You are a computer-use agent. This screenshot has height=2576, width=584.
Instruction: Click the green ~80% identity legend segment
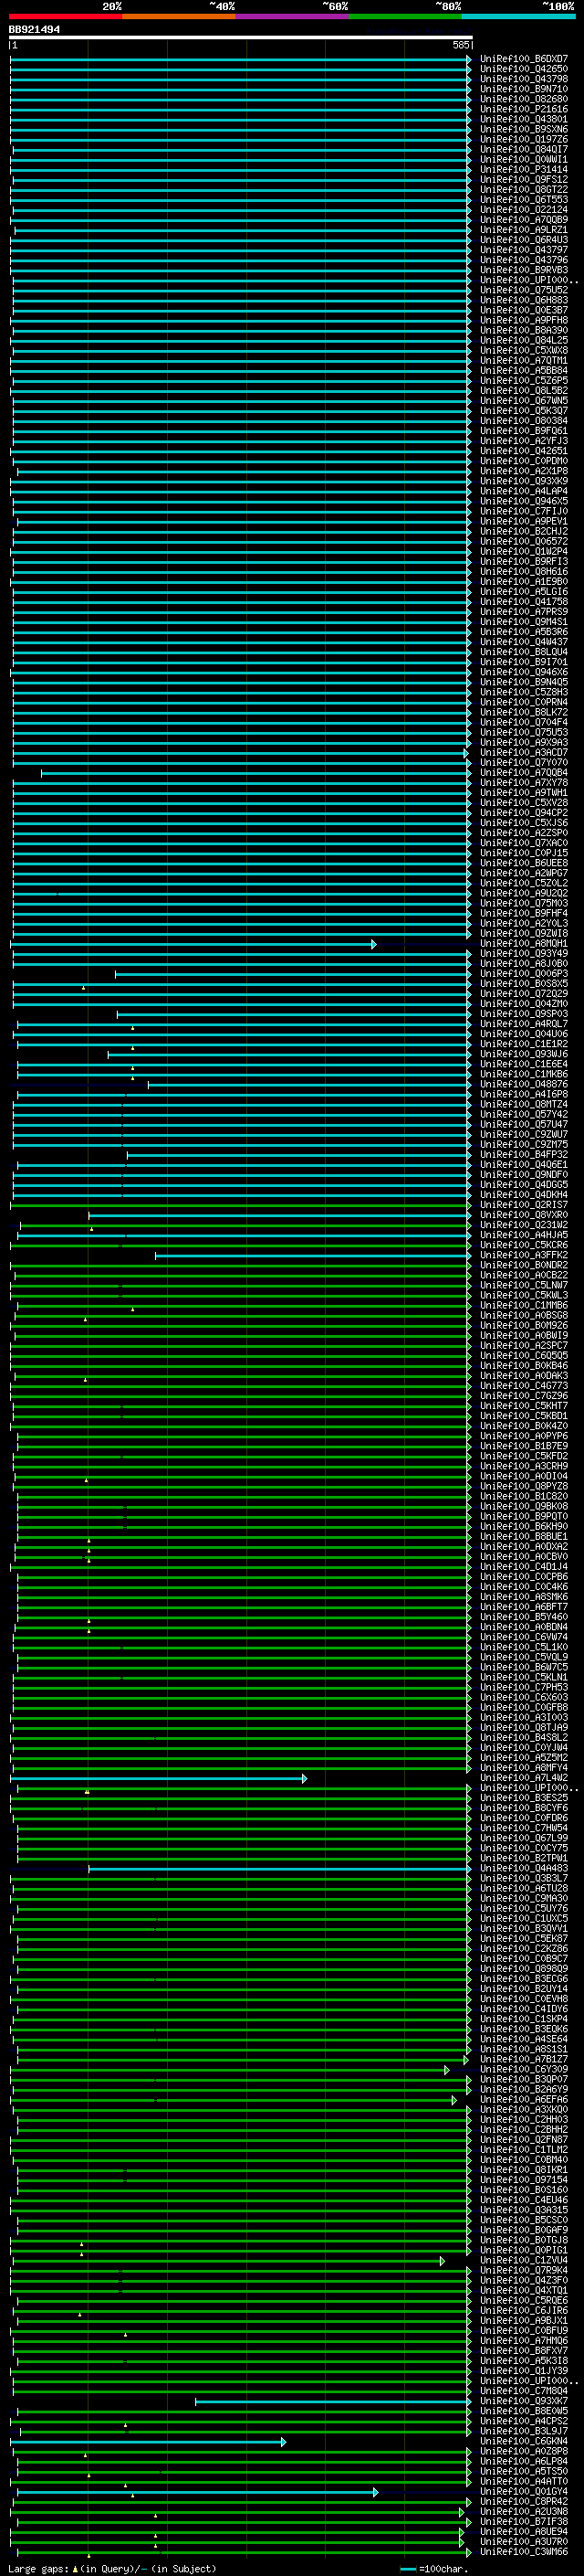click(404, 16)
